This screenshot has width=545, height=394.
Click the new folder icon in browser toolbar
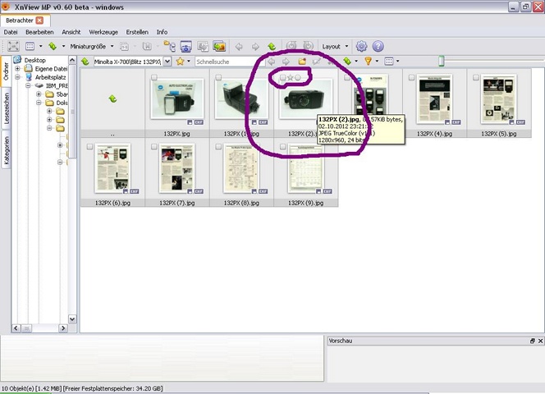[302, 62]
